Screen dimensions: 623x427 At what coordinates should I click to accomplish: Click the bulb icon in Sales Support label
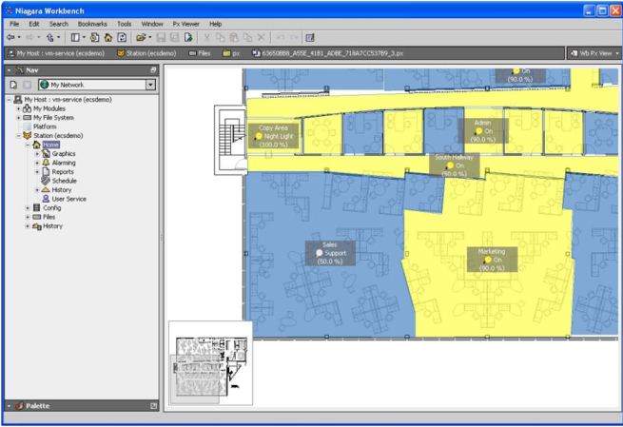pyautogui.click(x=319, y=253)
